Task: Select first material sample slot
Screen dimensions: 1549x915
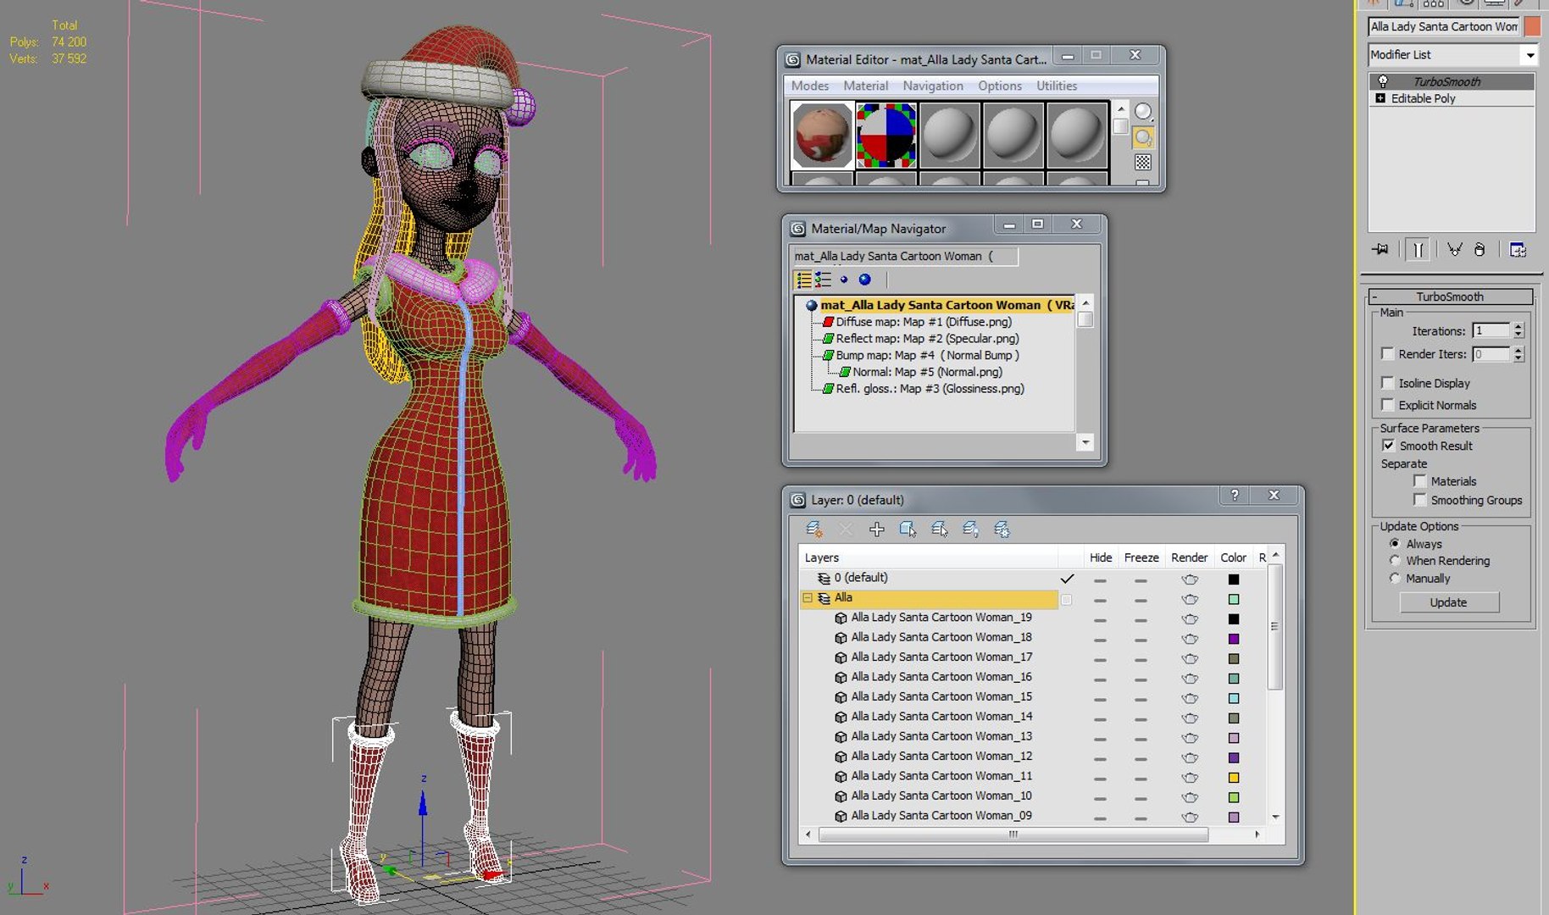Action: [x=822, y=135]
